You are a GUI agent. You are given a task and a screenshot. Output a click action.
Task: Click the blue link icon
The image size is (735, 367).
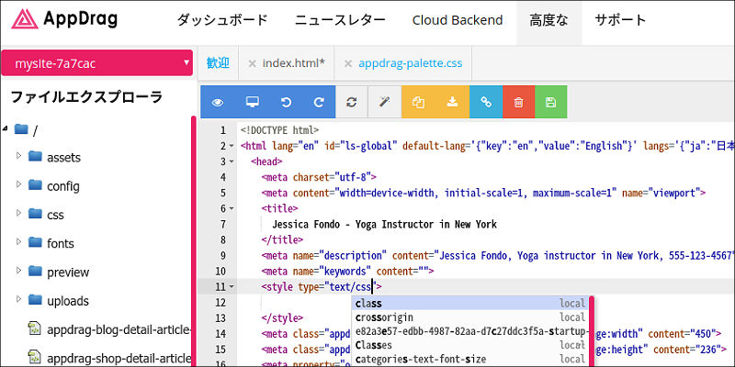[486, 102]
